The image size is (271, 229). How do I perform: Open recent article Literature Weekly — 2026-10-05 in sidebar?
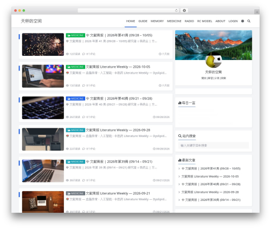click(x=210, y=176)
